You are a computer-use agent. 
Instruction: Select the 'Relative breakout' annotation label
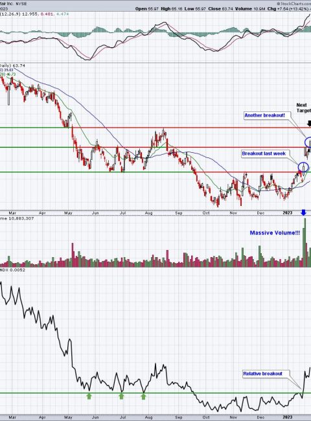(x=262, y=374)
